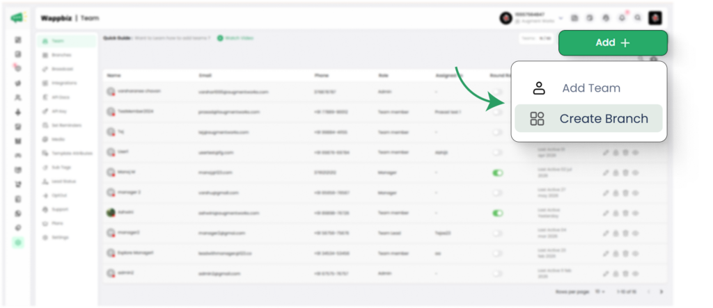
Task: Click the search magnifier icon in the top bar
Action: 638,18
